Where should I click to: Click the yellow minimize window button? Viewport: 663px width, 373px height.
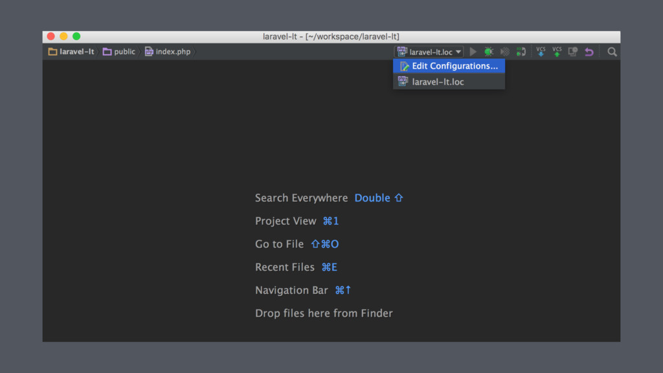tap(63, 36)
